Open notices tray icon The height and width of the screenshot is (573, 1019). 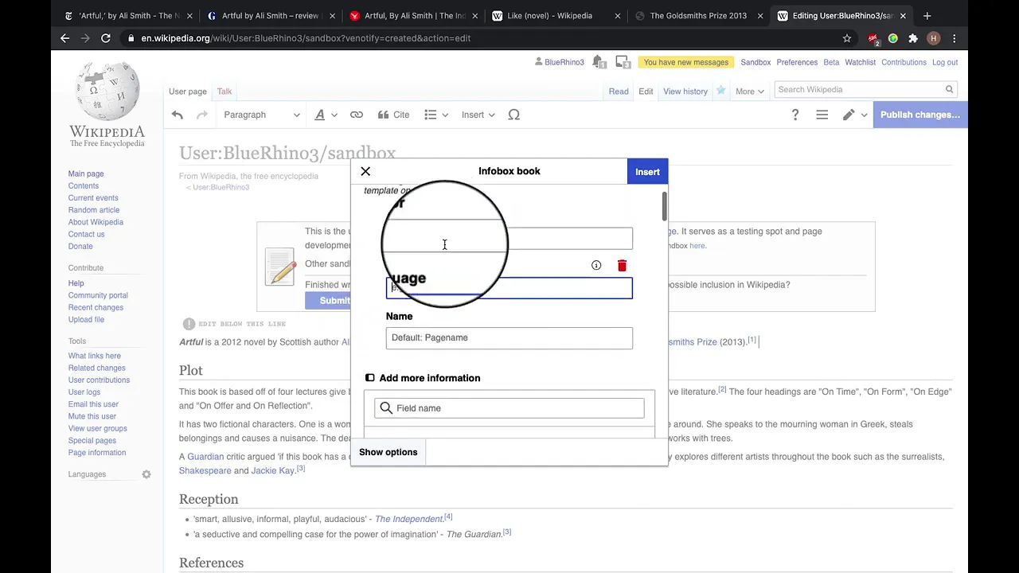tap(622, 62)
